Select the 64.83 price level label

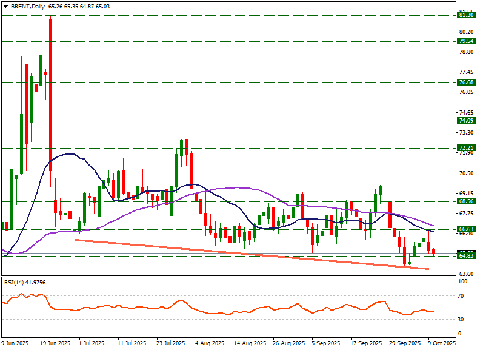click(x=466, y=256)
